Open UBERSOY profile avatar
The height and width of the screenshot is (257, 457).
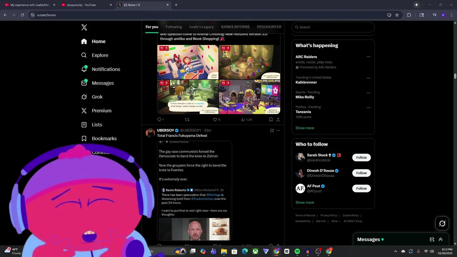[x=150, y=133]
